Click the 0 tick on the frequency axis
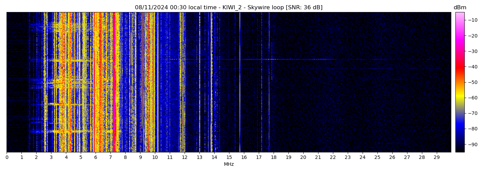Image resolution: width=483 pixels, height=172 pixels. pyautogui.click(x=7, y=158)
